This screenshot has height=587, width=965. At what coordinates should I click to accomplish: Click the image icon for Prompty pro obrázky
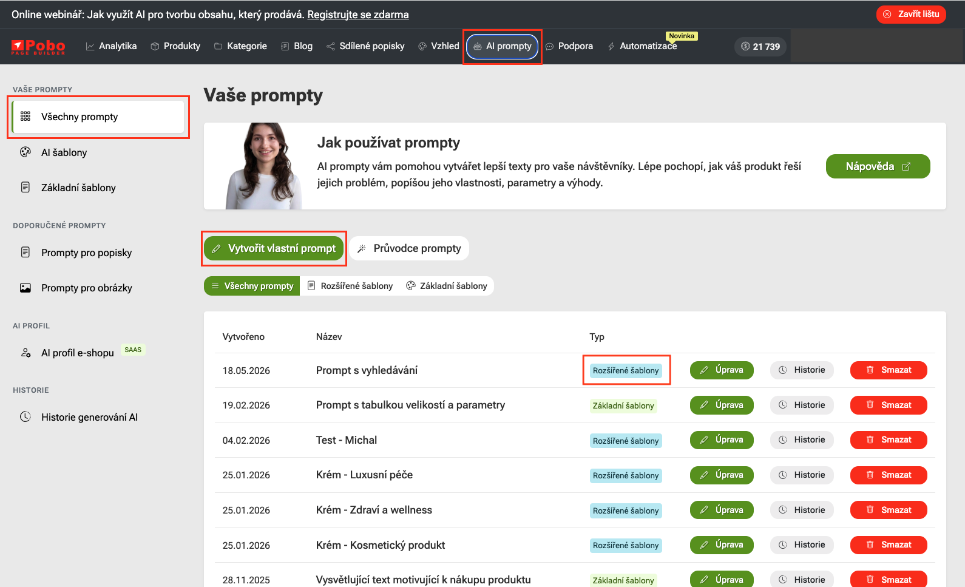click(25, 288)
